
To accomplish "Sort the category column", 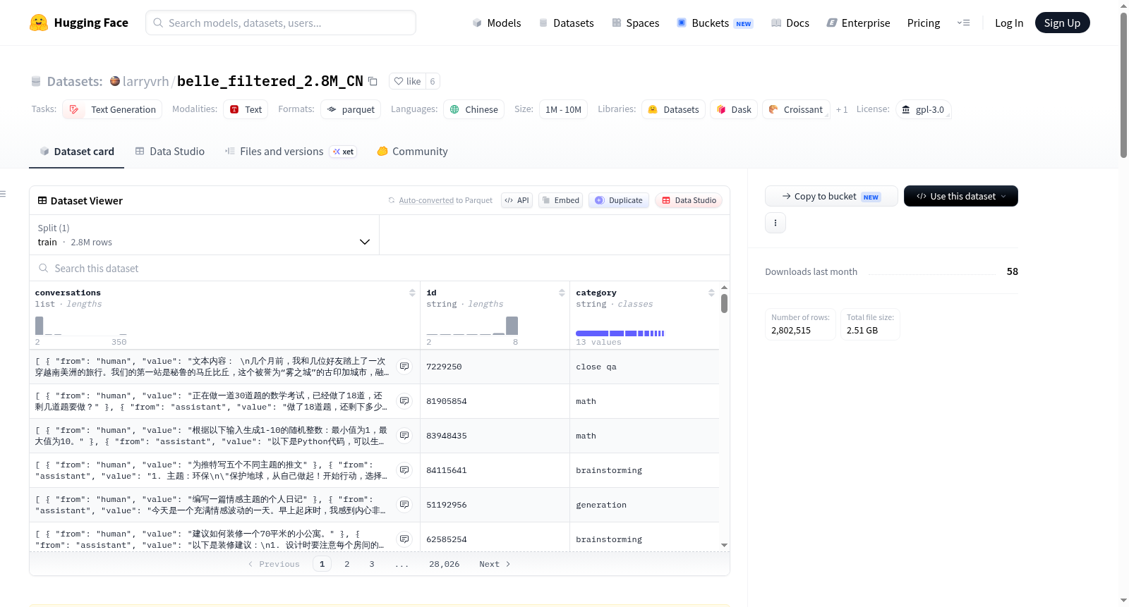I will [x=711, y=293].
